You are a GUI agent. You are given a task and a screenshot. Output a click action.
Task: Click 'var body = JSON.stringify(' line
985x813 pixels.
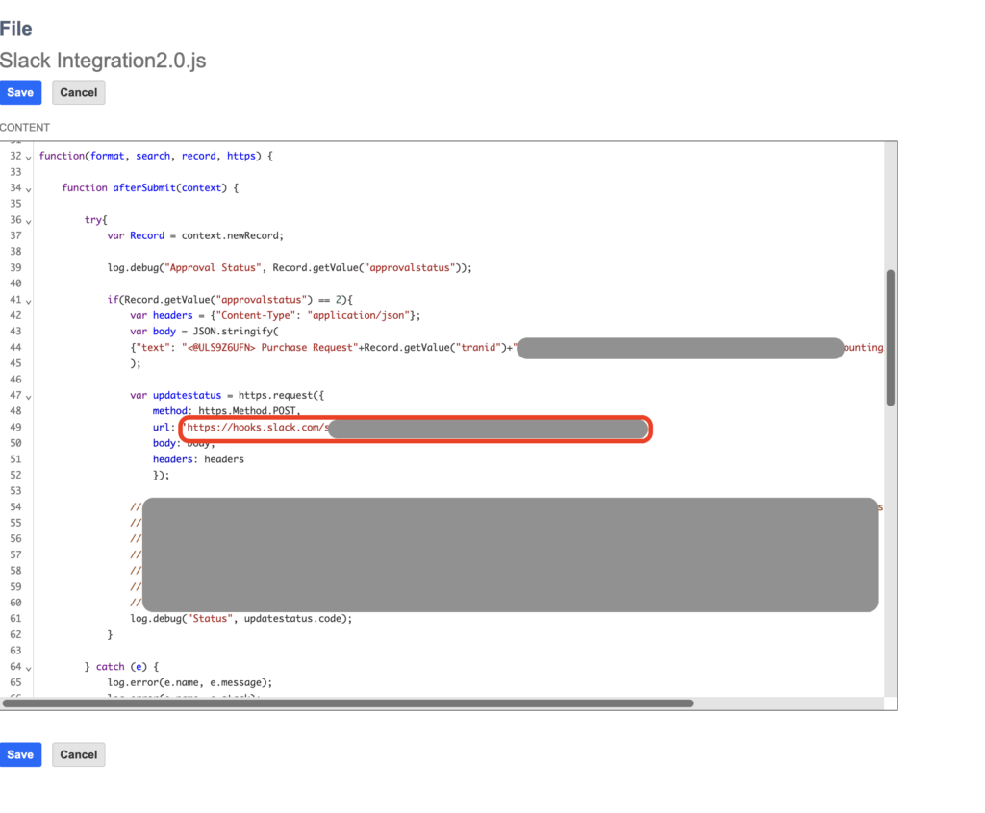pos(204,331)
